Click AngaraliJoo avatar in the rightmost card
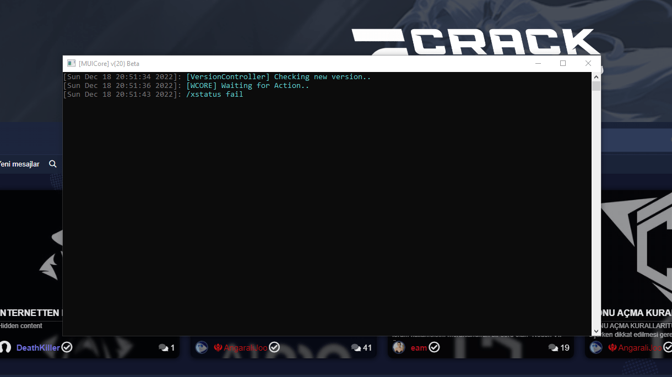This screenshot has height=377, width=672. click(x=596, y=347)
